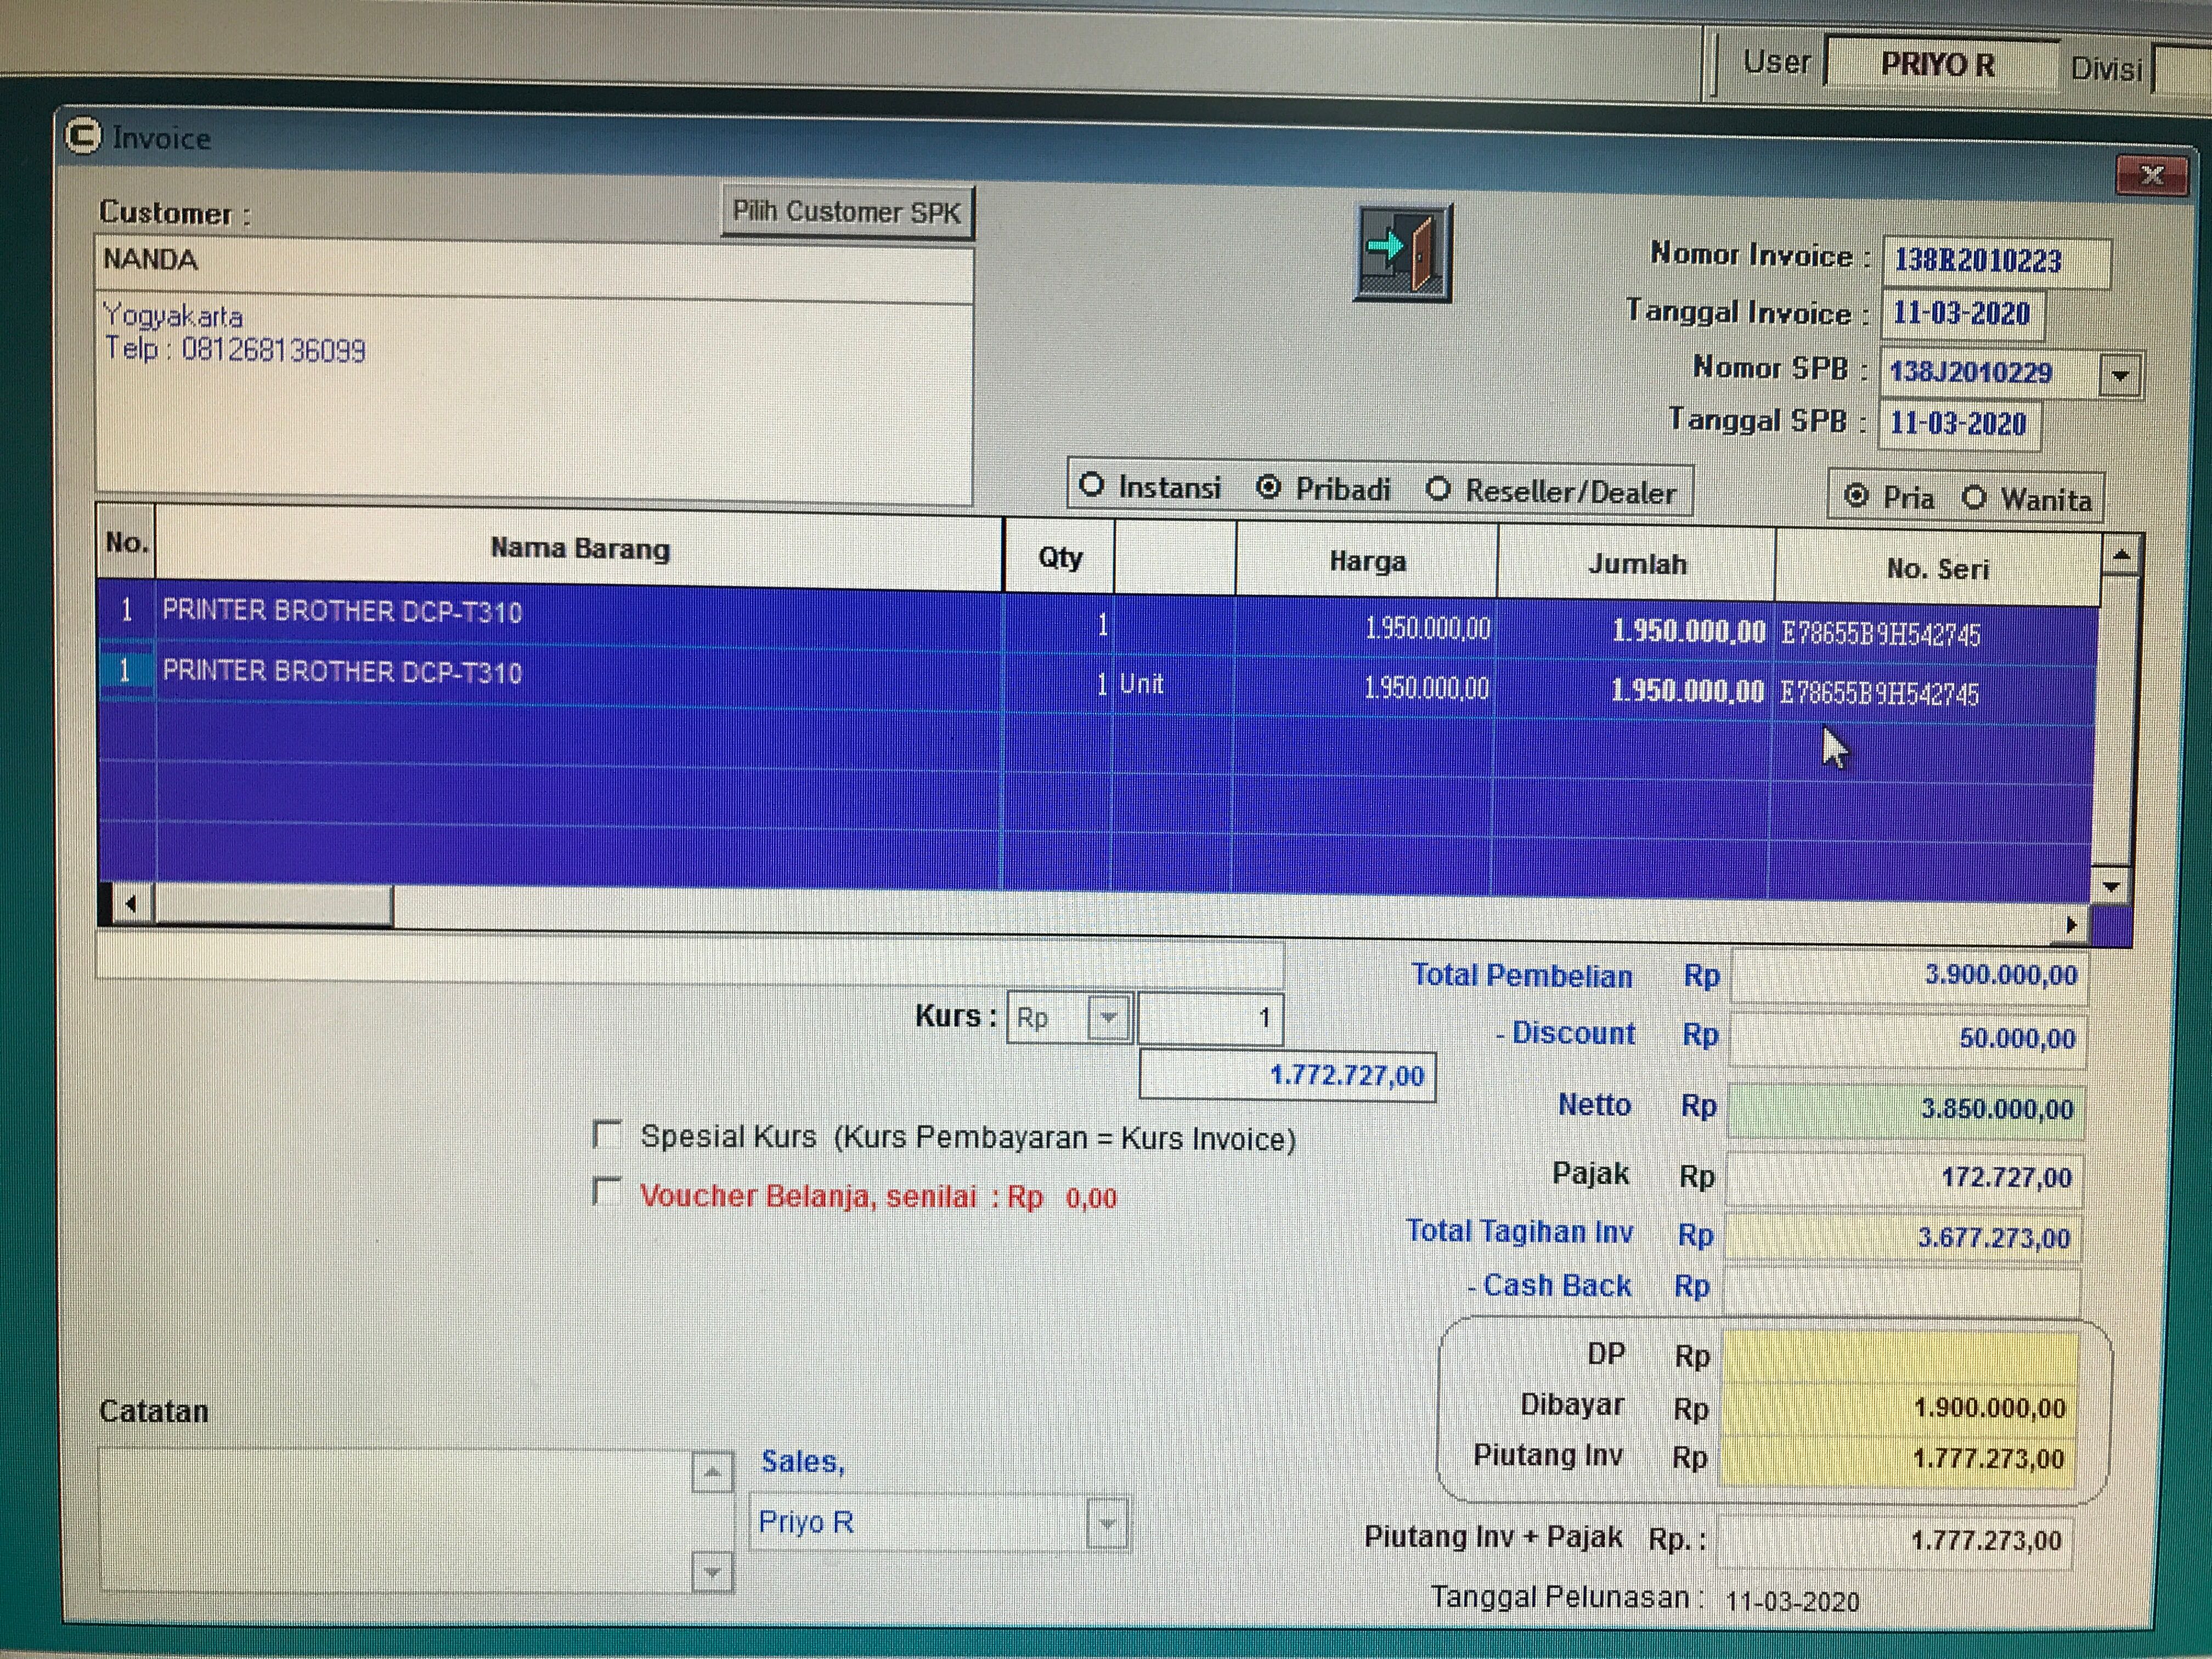Screen dimensions: 2212x1659
Task: Tick the Voucher Belanja checkbox
Action: pyautogui.click(x=607, y=1191)
